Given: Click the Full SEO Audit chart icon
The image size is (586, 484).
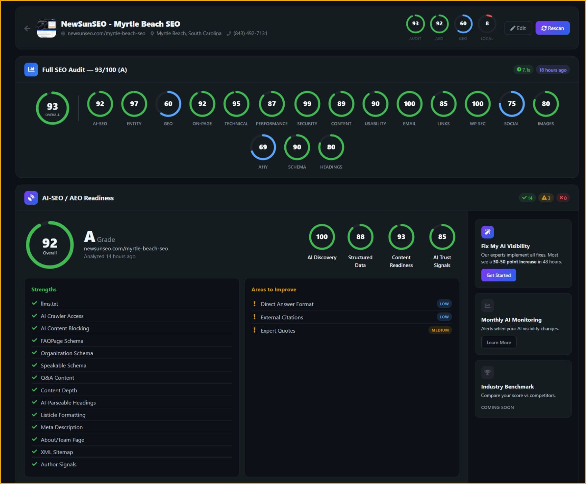Looking at the screenshot, I should (x=31, y=69).
